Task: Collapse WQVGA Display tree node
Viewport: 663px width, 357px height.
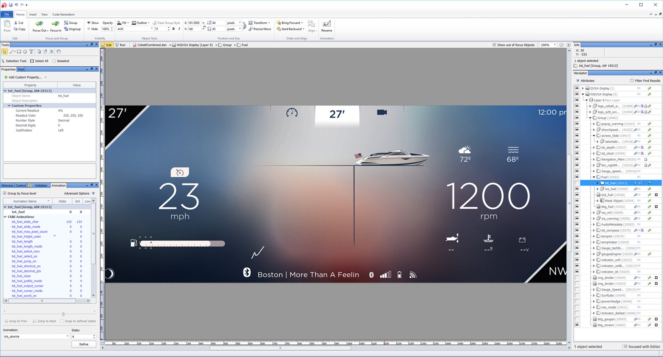Action: coord(583,94)
